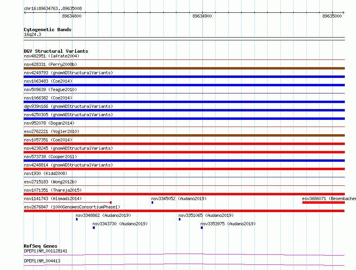Click the nsv3343730 blue marker square
This screenshot has height=270, width=356.
(x=94, y=228)
